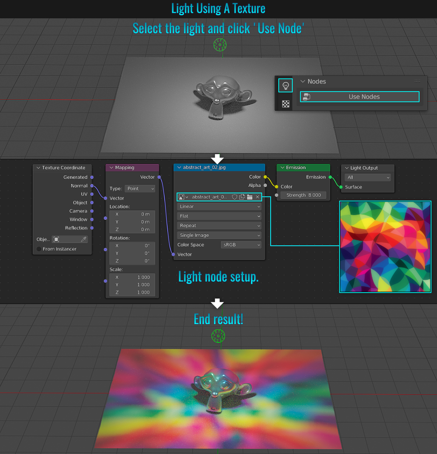Click the UV output socket
The width and height of the screenshot is (437, 454).
click(x=91, y=194)
